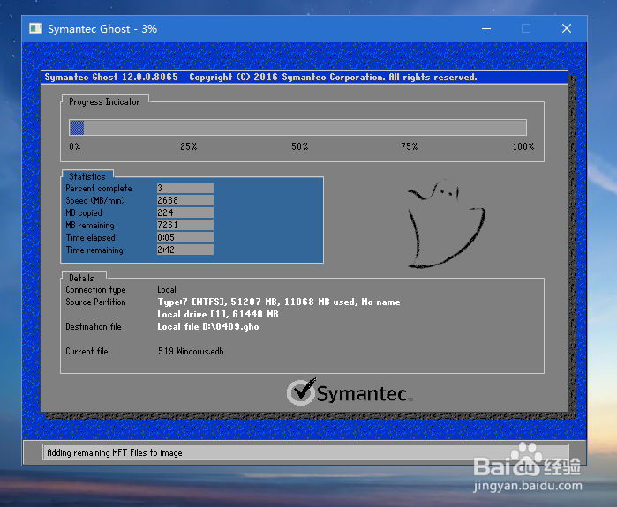Click the 0% progress scale label
617x507 pixels.
click(x=75, y=146)
